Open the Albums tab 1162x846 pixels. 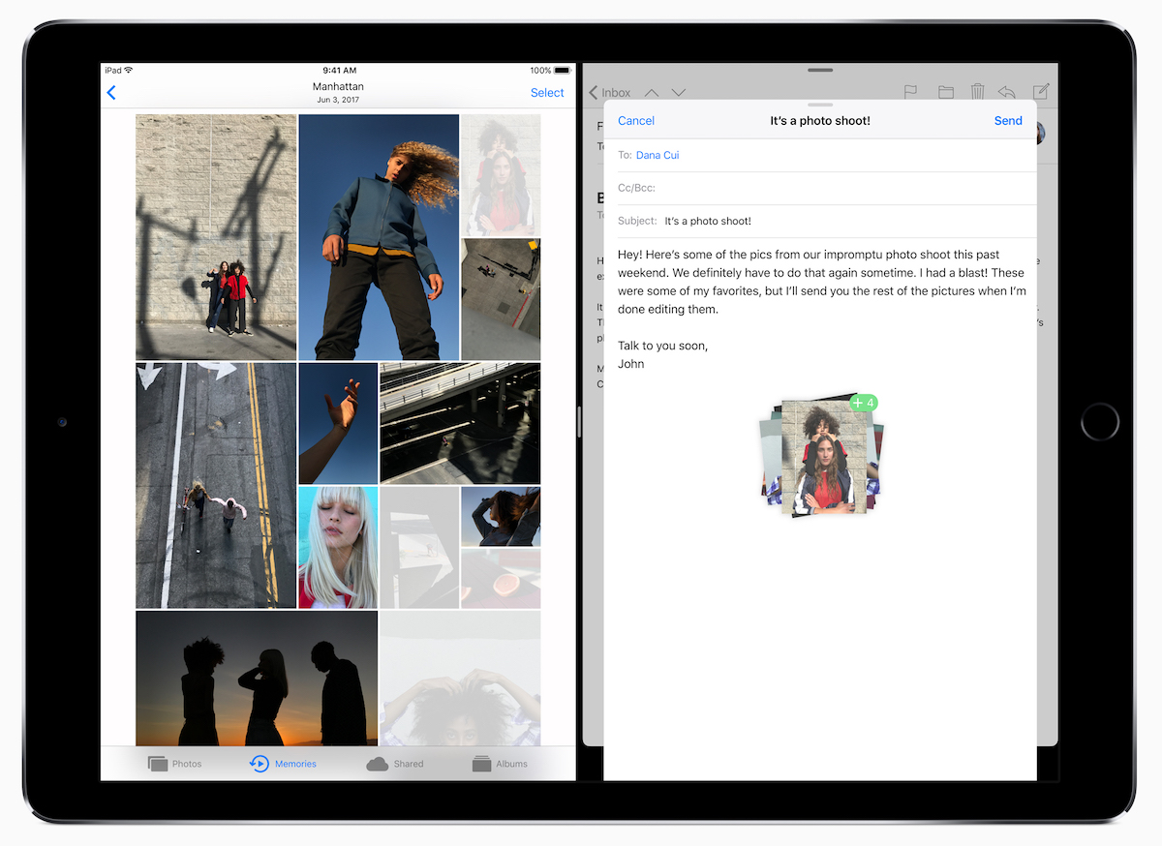click(501, 763)
